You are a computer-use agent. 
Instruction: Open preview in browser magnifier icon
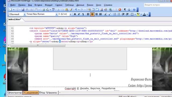(47, 10)
